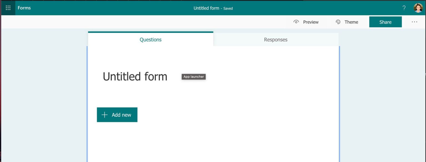Click the App launcher tooltip label
The width and height of the screenshot is (426, 162).
click(x=193, y=77)
